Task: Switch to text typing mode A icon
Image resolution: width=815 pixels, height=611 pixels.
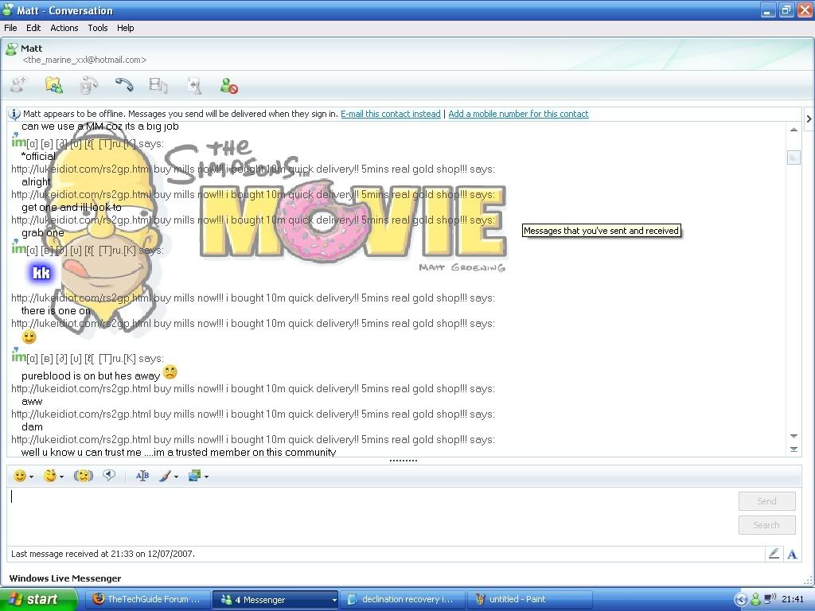Action: click(792, 554)
